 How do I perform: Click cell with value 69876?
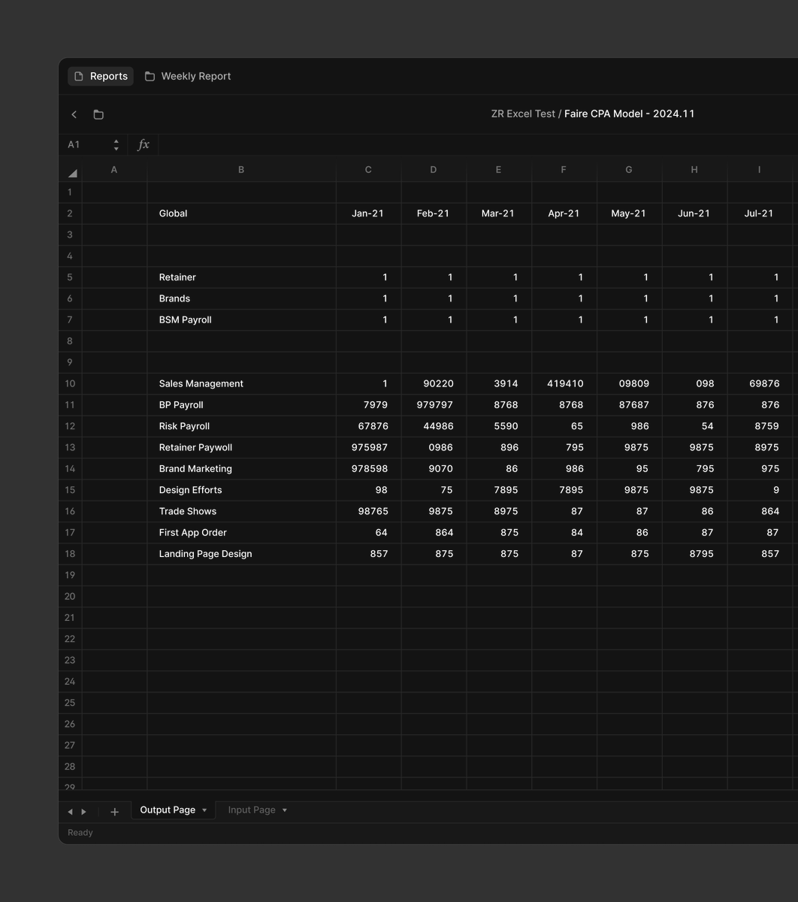[759, 383]
